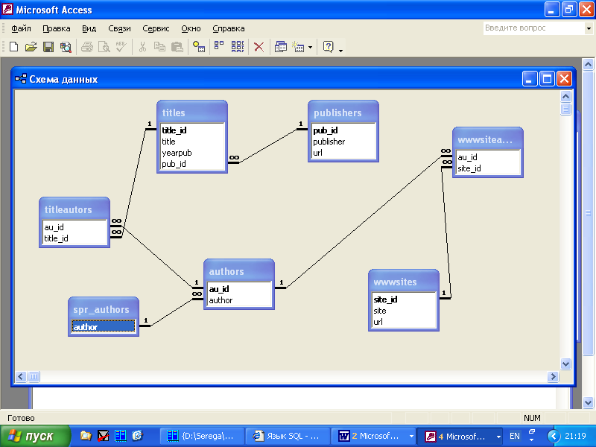The image size is (596, 447).
Task: Click the Spelling check toolbar icon
Action: tap(121, 47)
